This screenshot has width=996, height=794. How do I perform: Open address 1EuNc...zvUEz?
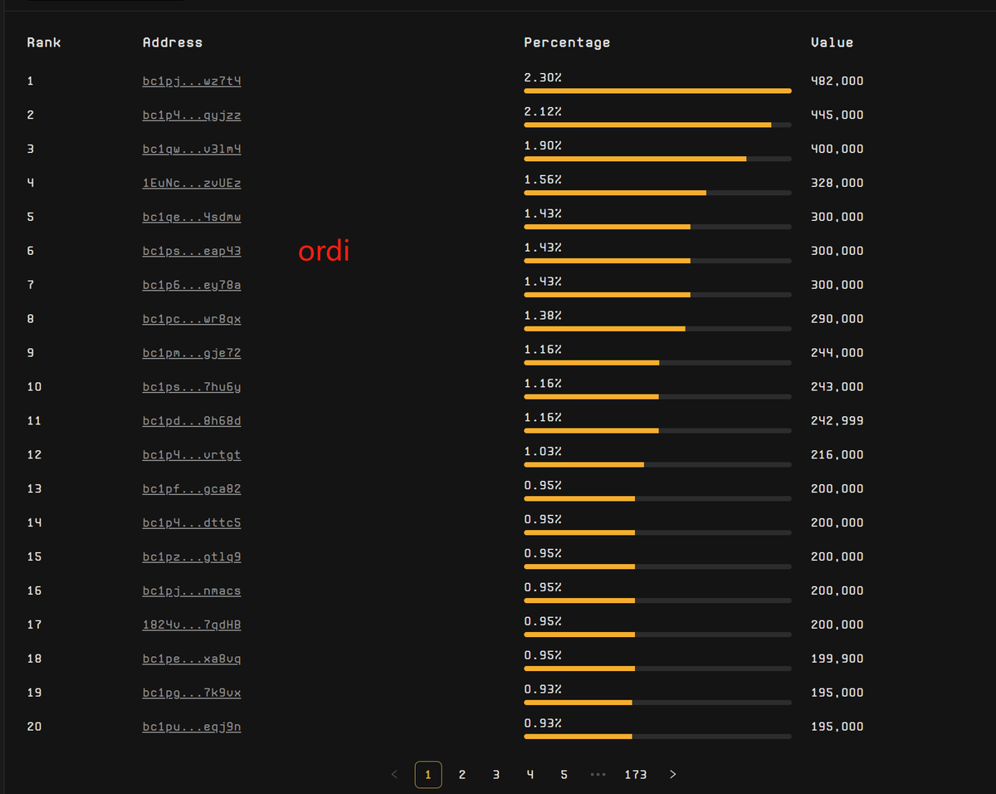(192, 184)
